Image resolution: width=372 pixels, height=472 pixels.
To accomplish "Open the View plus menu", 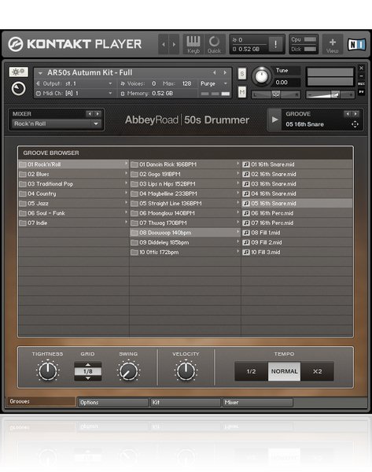I will pos(332,44).
